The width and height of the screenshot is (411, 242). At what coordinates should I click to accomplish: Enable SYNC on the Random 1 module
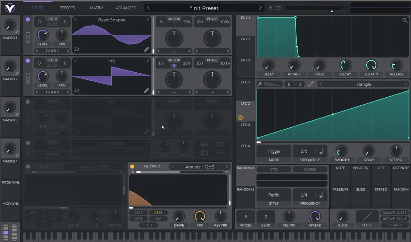click(x=274, y=169)
